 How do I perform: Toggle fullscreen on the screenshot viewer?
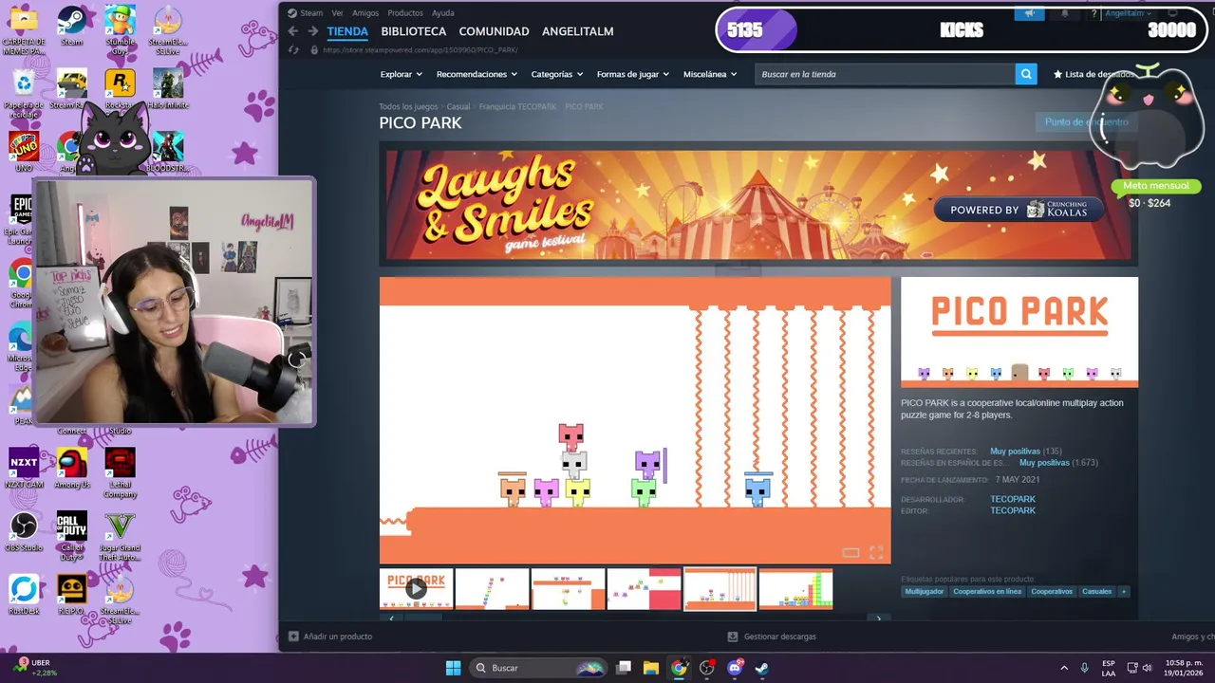876,552
